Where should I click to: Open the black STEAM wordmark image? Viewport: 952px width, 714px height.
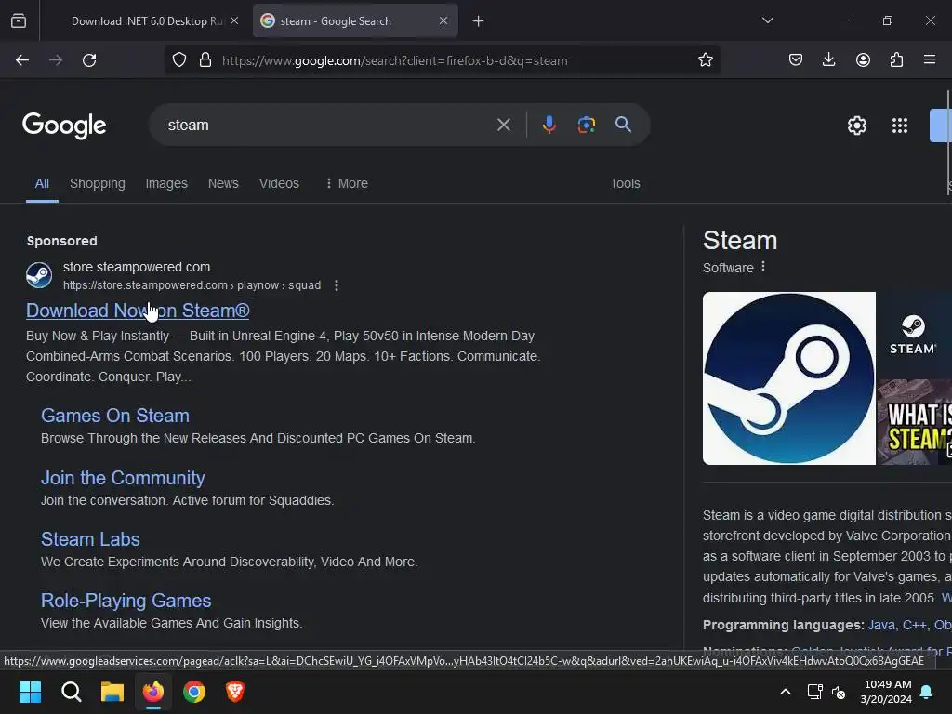click(x=915, y=335)
